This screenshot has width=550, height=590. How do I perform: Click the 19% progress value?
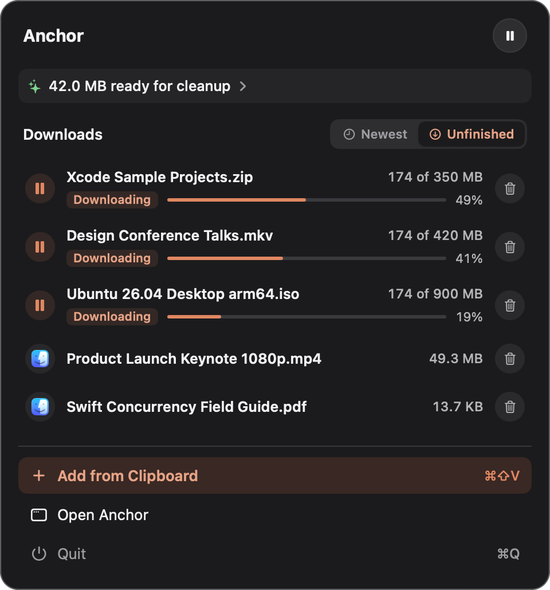tap(469, 317)
